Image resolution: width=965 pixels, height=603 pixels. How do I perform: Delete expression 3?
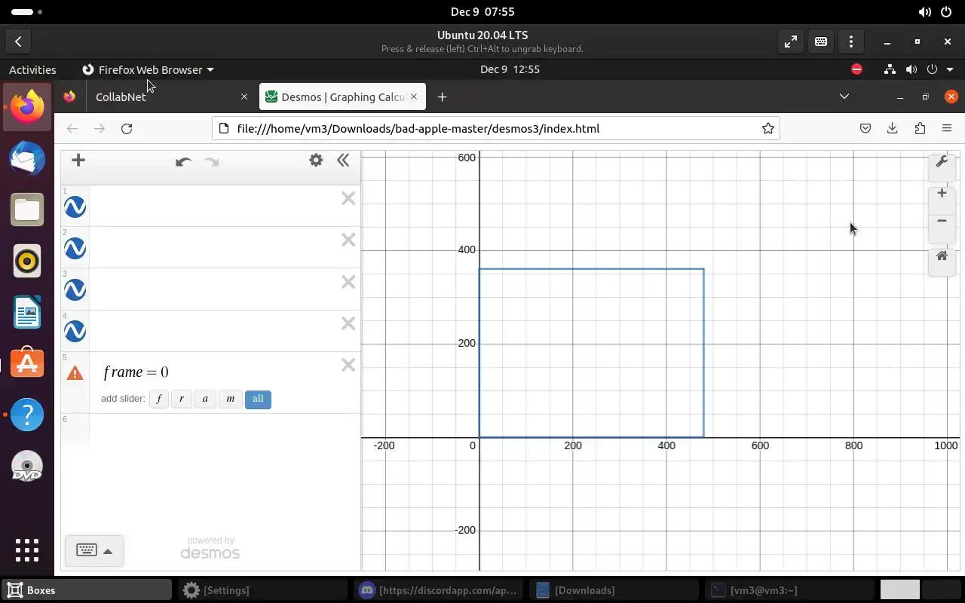(x=348, y=282)
